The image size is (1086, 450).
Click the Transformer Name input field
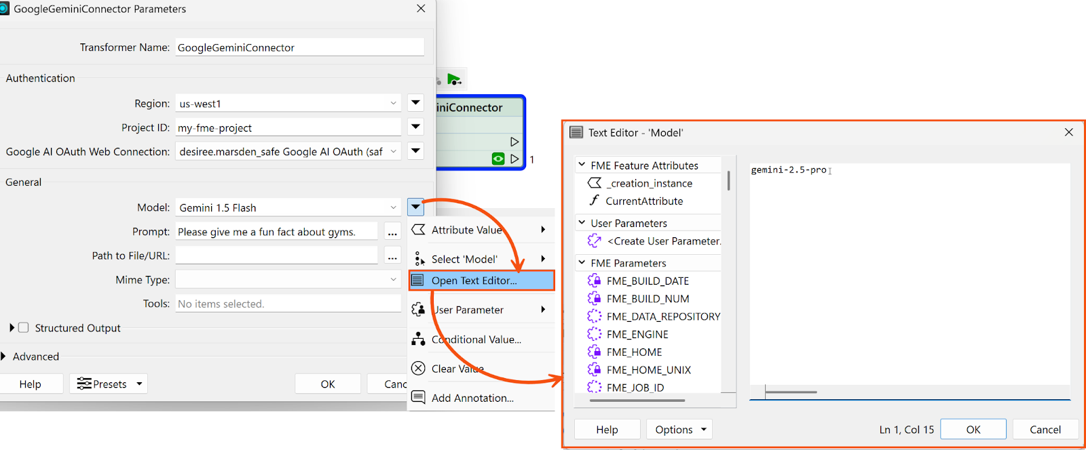pos(299,47)
